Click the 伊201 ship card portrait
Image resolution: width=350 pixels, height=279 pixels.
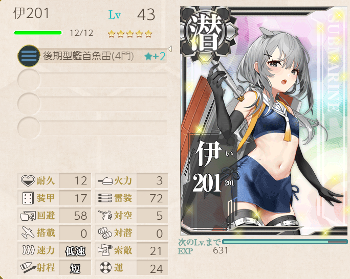[x=265, y=121]
